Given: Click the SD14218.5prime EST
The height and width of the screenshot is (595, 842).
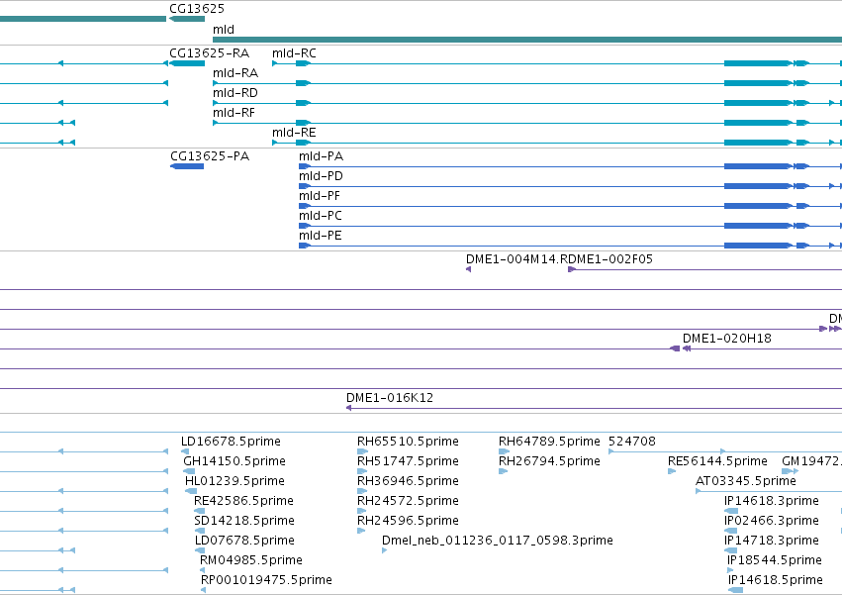Looking at the screenshot, I should coord(199,531).
